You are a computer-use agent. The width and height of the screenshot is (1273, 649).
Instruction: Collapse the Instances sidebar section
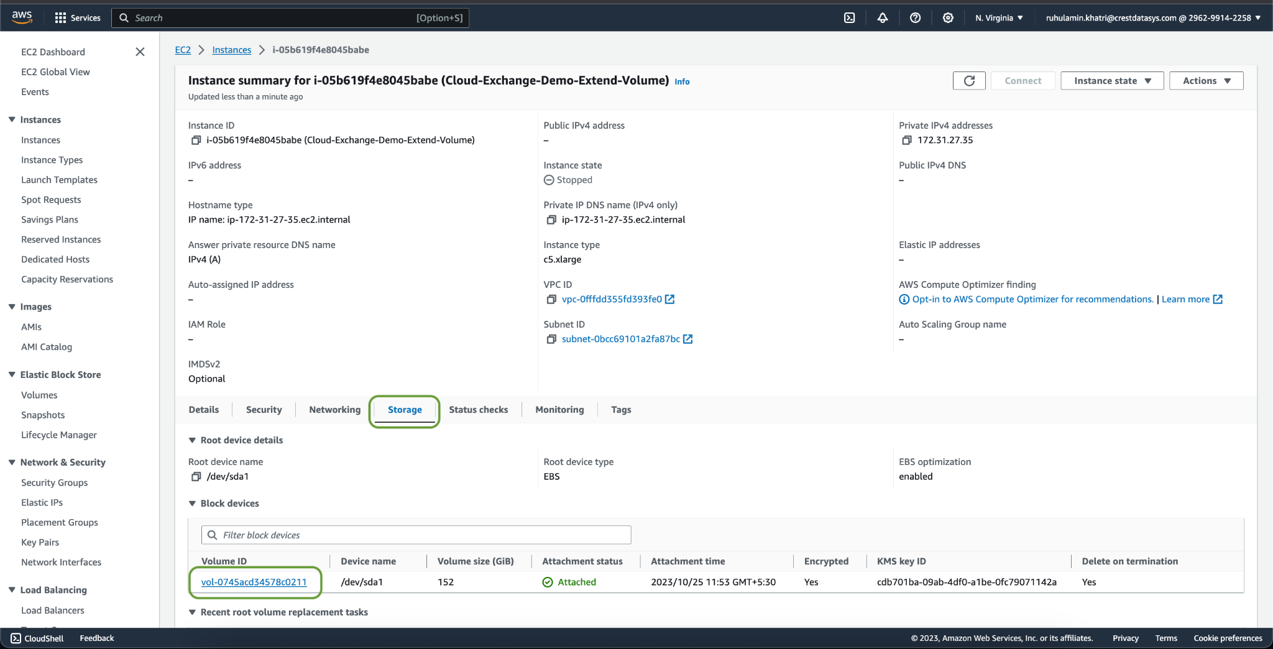12,119
